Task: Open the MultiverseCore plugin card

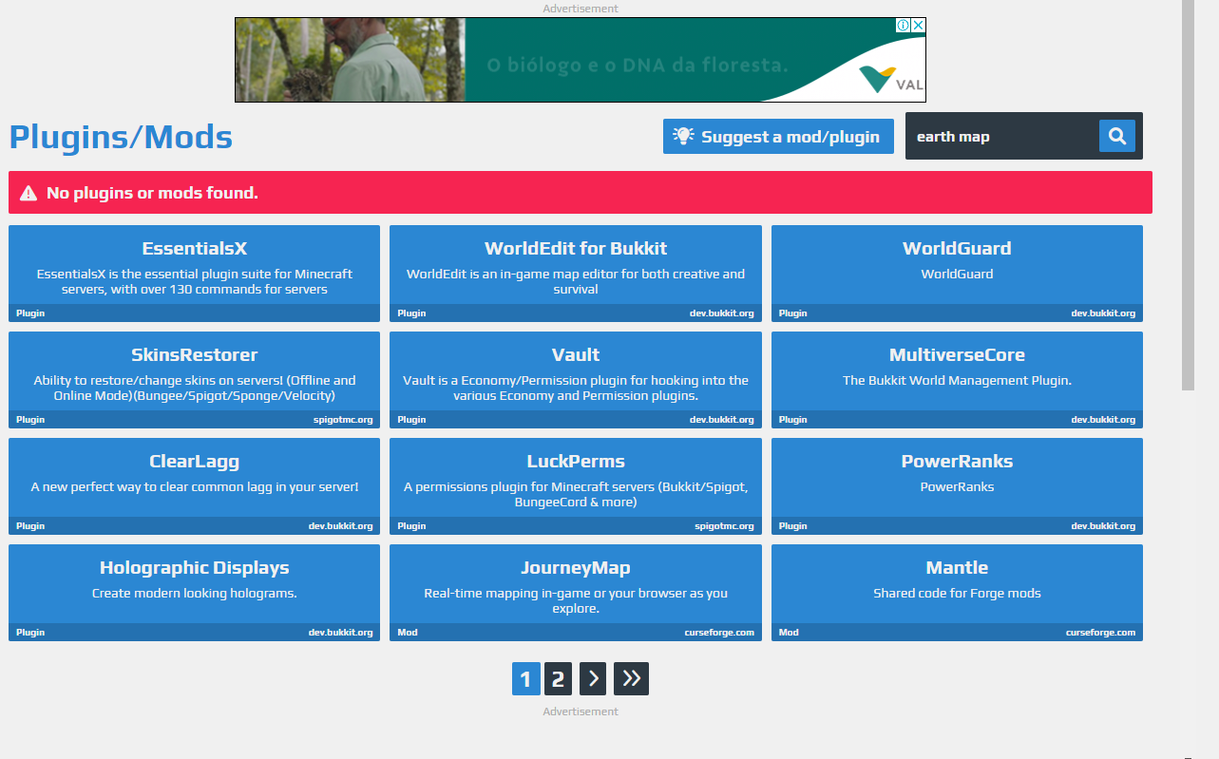Action: click(957, 380)
